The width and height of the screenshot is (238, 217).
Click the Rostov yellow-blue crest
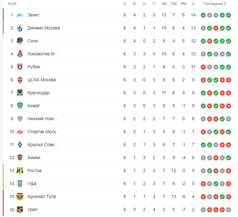click(20, 170)
